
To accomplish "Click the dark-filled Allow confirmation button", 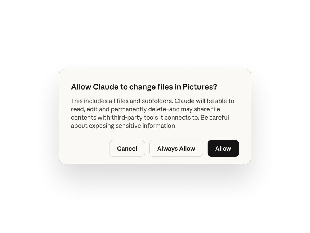I will pos(223,149).
